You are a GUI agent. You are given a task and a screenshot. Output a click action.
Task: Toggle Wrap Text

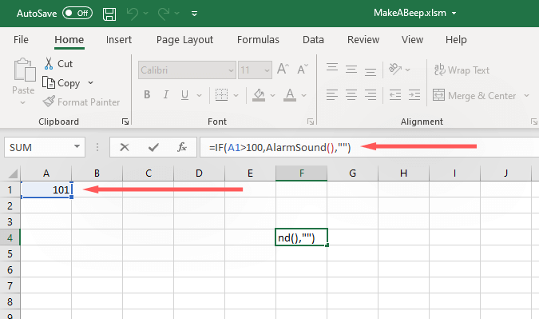[462, 70]
